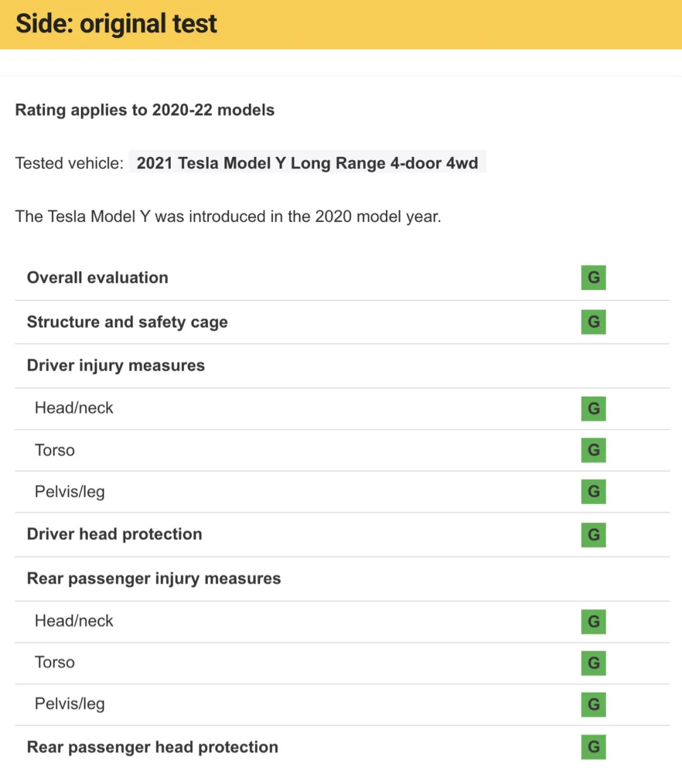
Task: Click the Structure and safety cage G badge
Action: click(593, 322)
